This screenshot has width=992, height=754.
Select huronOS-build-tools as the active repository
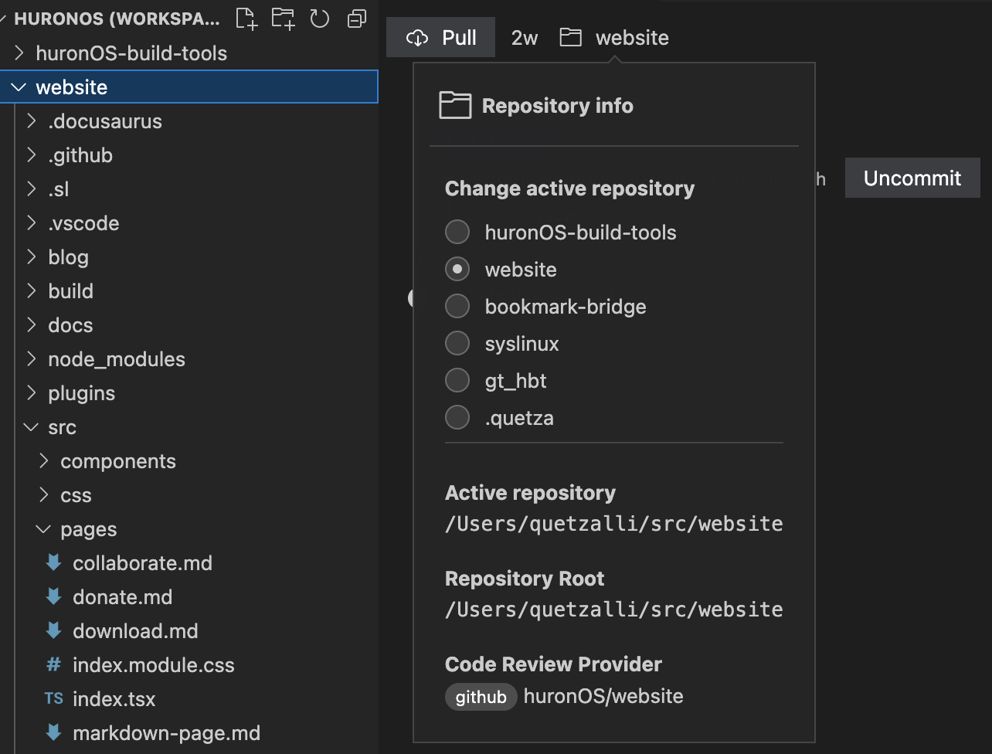457,232
